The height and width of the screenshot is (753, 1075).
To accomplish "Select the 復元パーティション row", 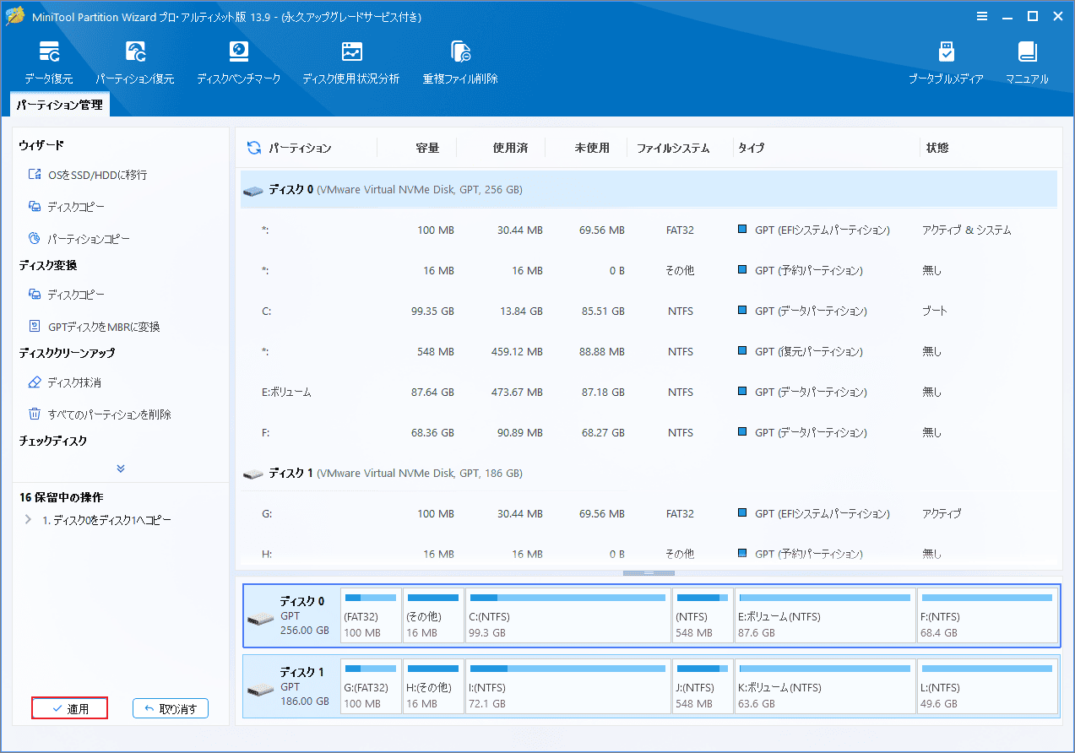I will (x=649, y=352).
